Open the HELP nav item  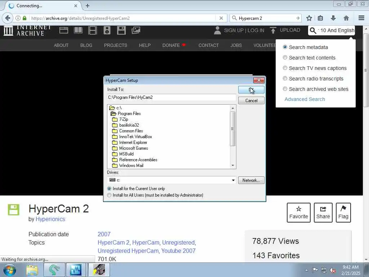[145, 45]
